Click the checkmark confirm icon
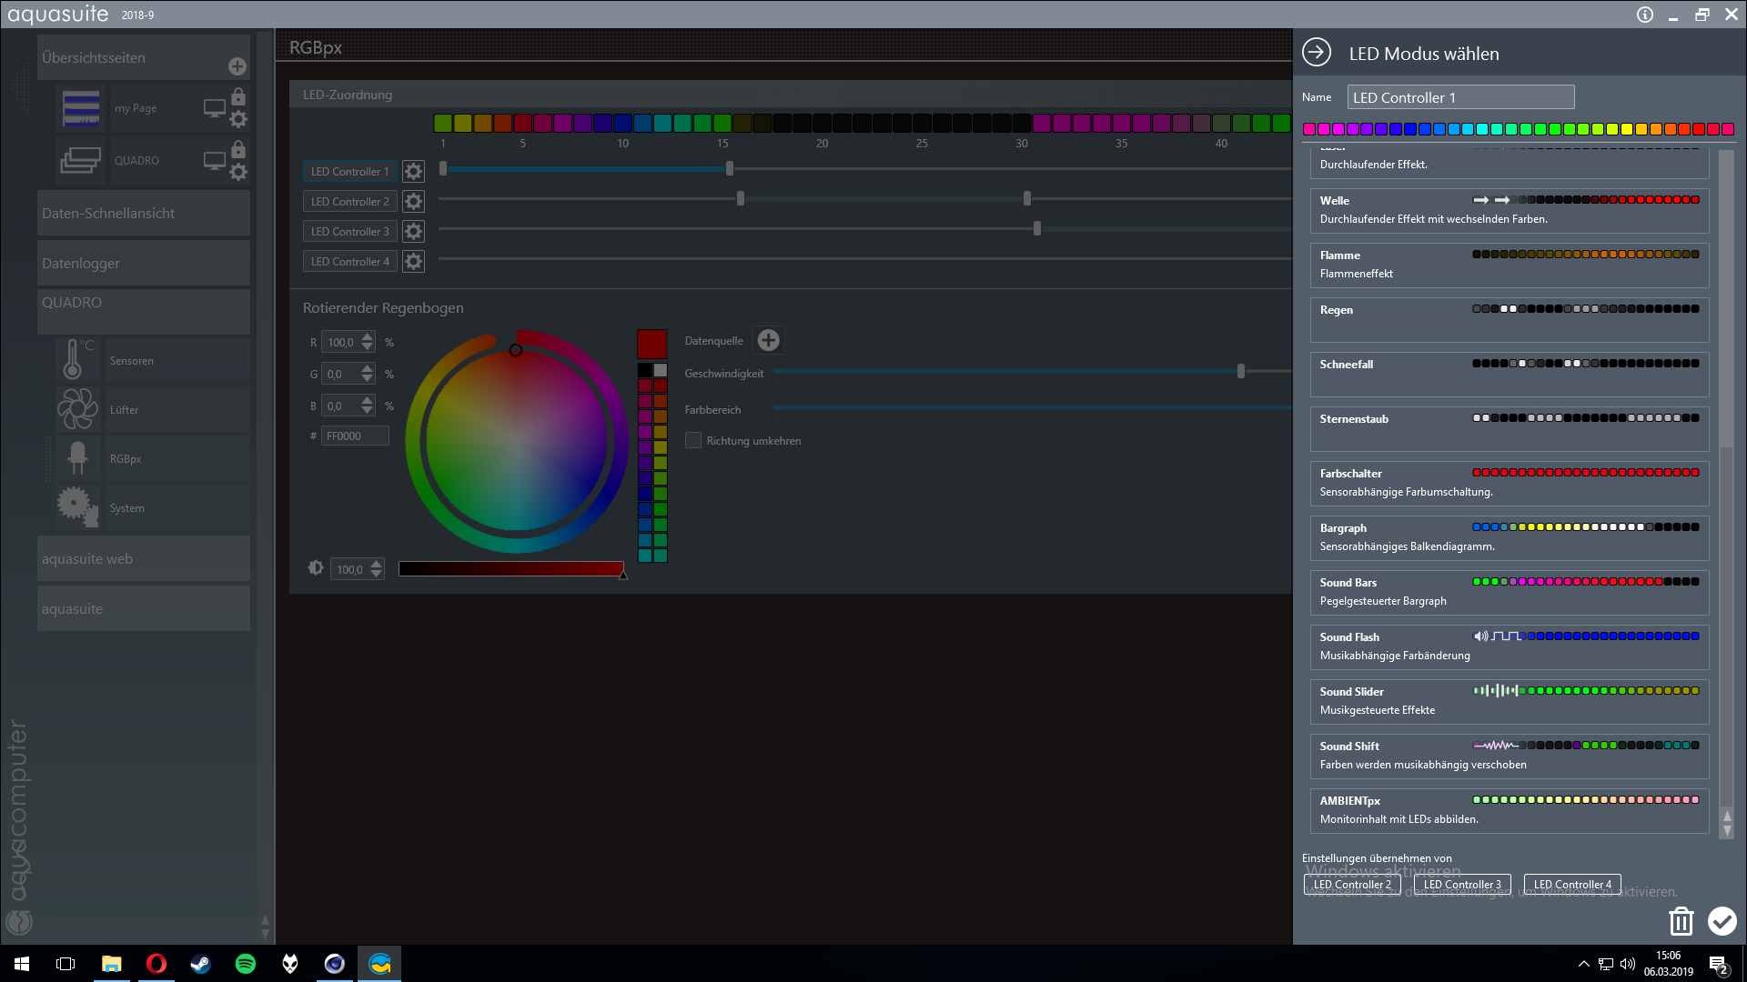The height and width of the screenshot is (982, 1747). click(x=1722, y=921)
